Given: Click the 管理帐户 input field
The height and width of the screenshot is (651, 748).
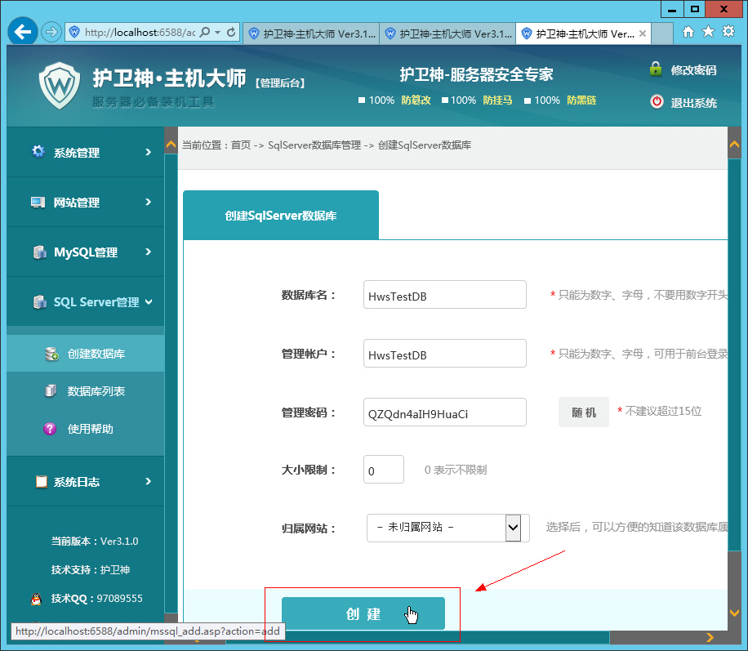Looking at the screenshot, I should pos(444,353).
